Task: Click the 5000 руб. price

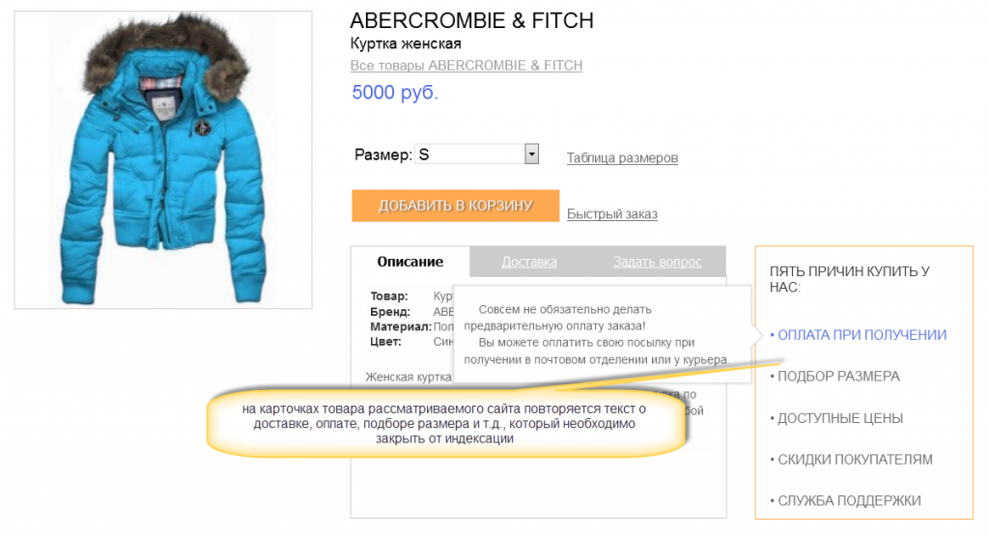Action: [x=395, y=93]
